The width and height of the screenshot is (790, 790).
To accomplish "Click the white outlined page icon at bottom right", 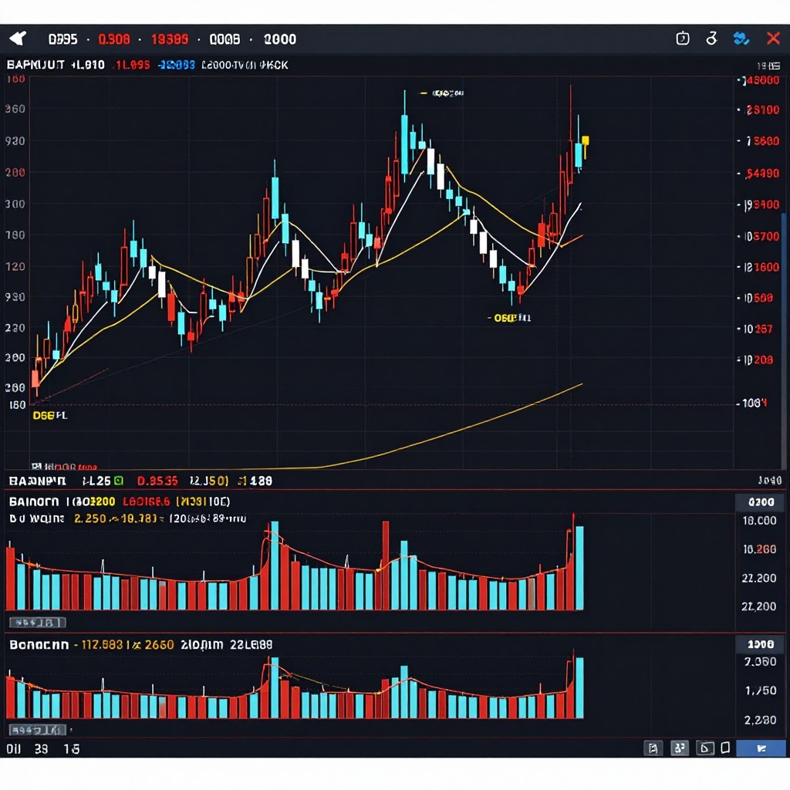I will point(725,748).
